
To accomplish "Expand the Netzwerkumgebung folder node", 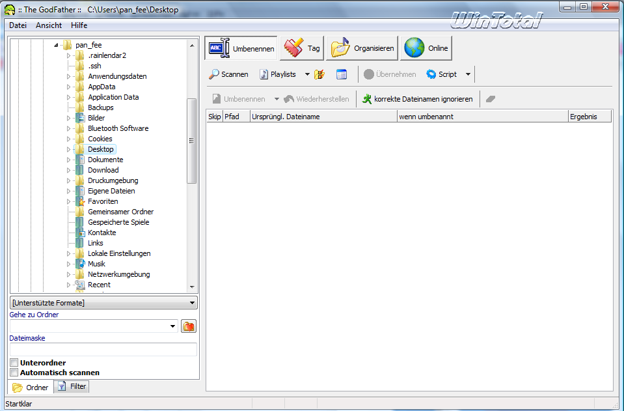I will coord(68,274).
